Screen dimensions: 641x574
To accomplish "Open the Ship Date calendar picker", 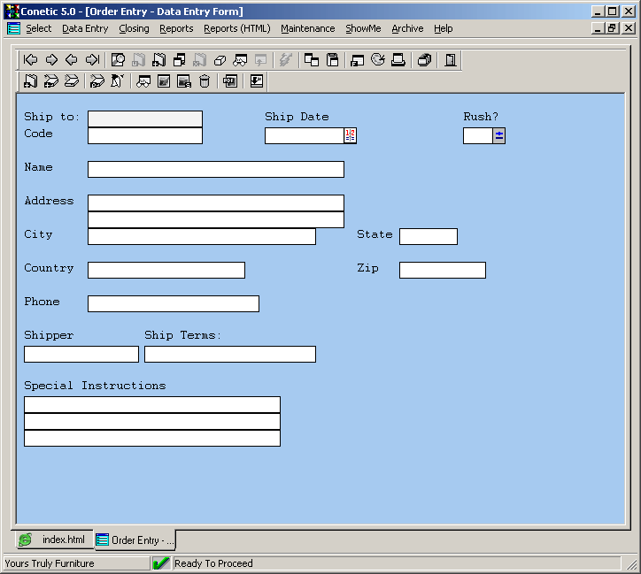I will pyautogui.click(x=350, y=135).
